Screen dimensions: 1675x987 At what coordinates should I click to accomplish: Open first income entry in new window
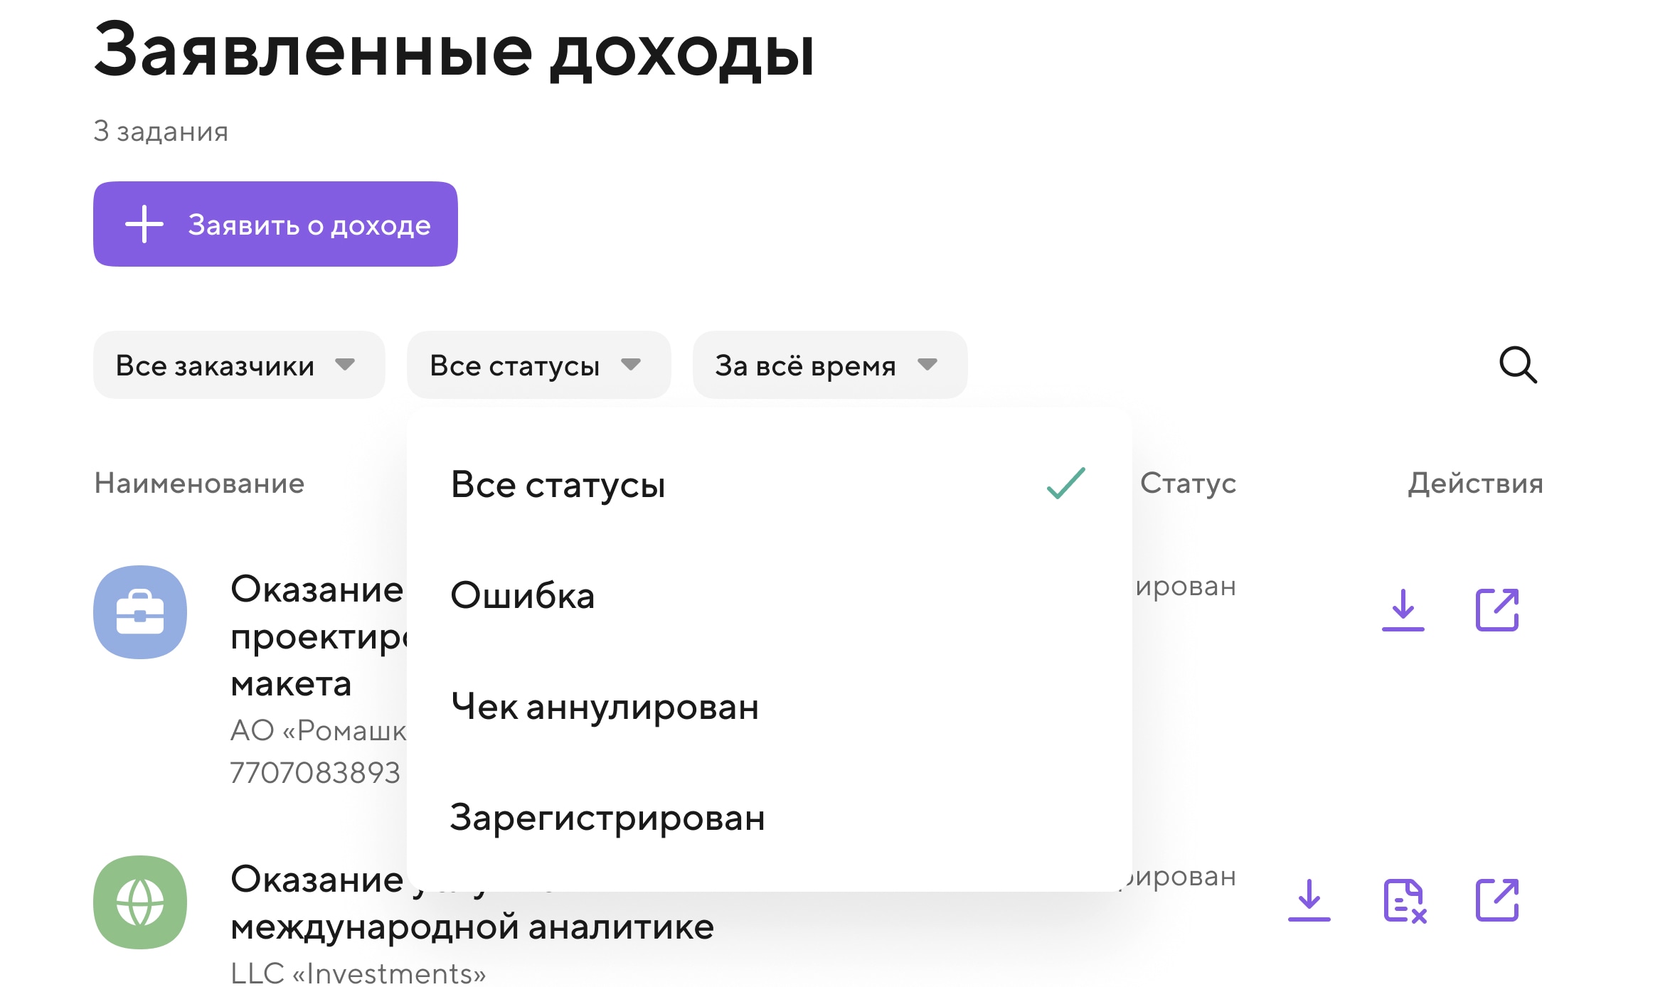(x=1496, y=609)
